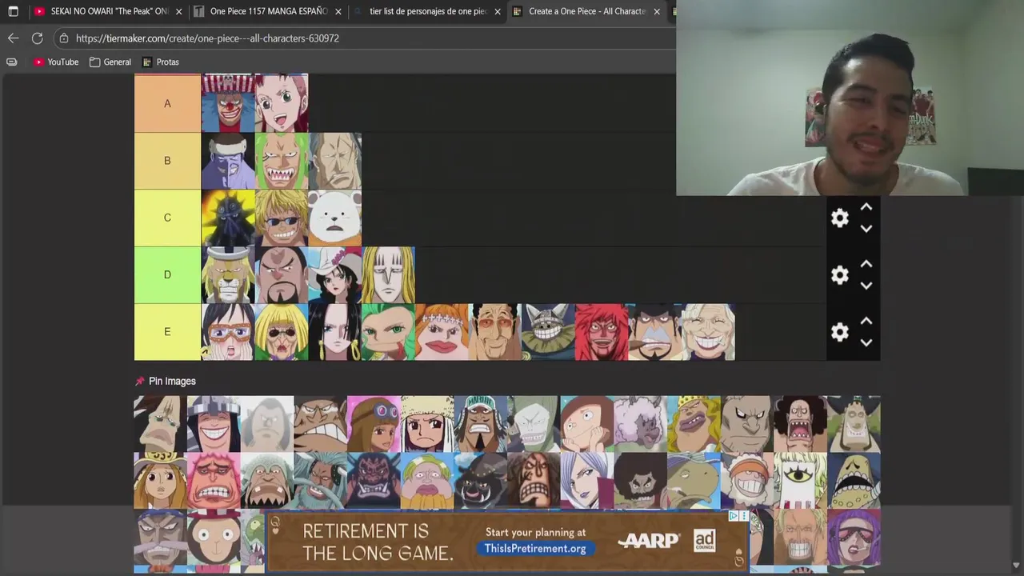
Task: Open the Protas bookmark
Action: (160, 62)
